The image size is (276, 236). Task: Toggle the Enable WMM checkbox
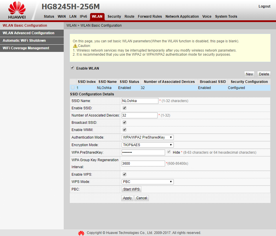125,130
